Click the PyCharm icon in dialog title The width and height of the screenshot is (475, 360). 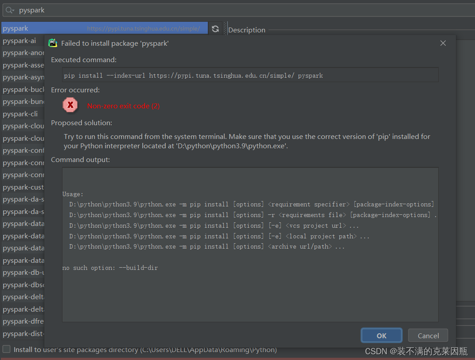[53, 43]
